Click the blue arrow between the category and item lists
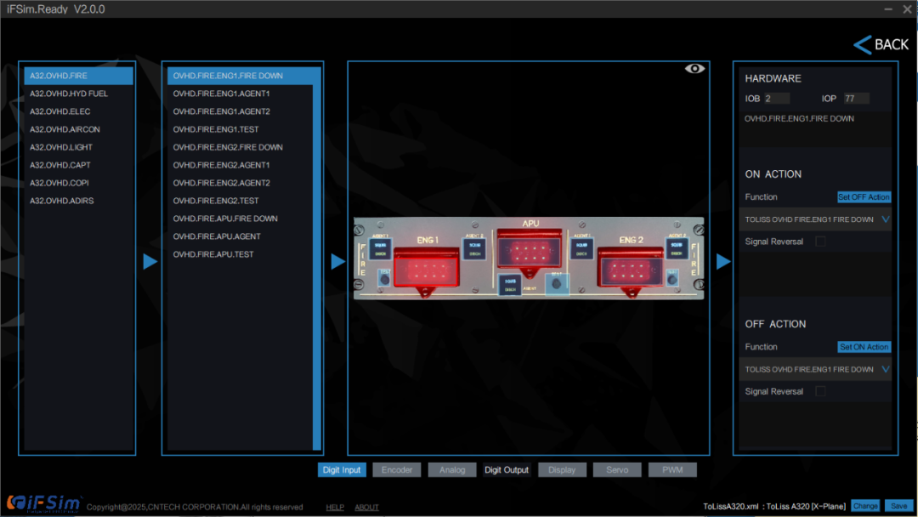This screenshot has height=517, width=918. (x=150, y=261)
